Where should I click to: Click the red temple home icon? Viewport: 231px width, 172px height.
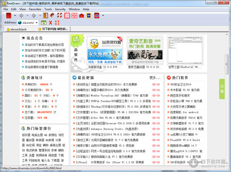coord(82,16)
